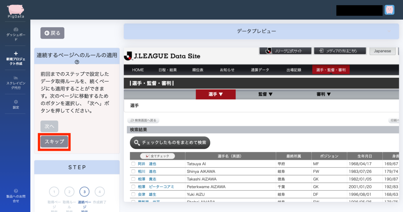Click the 生年月日 column header
The width and height of the screenshot is (403, 212).
click(365, 156)
